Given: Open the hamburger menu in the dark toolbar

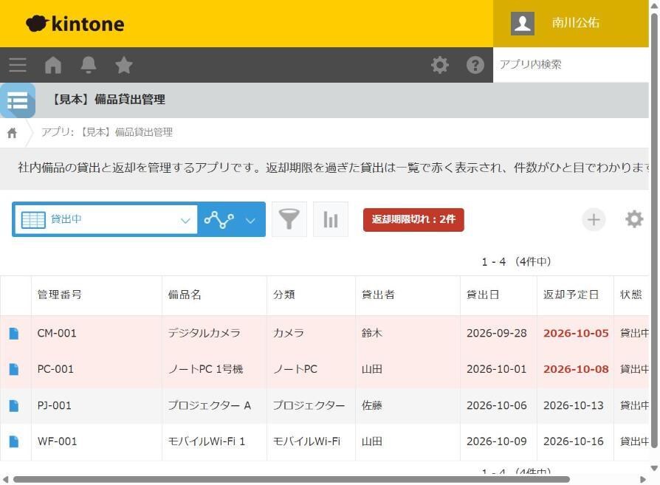Looking at the screenshot, I should click(x=18, y=65).
